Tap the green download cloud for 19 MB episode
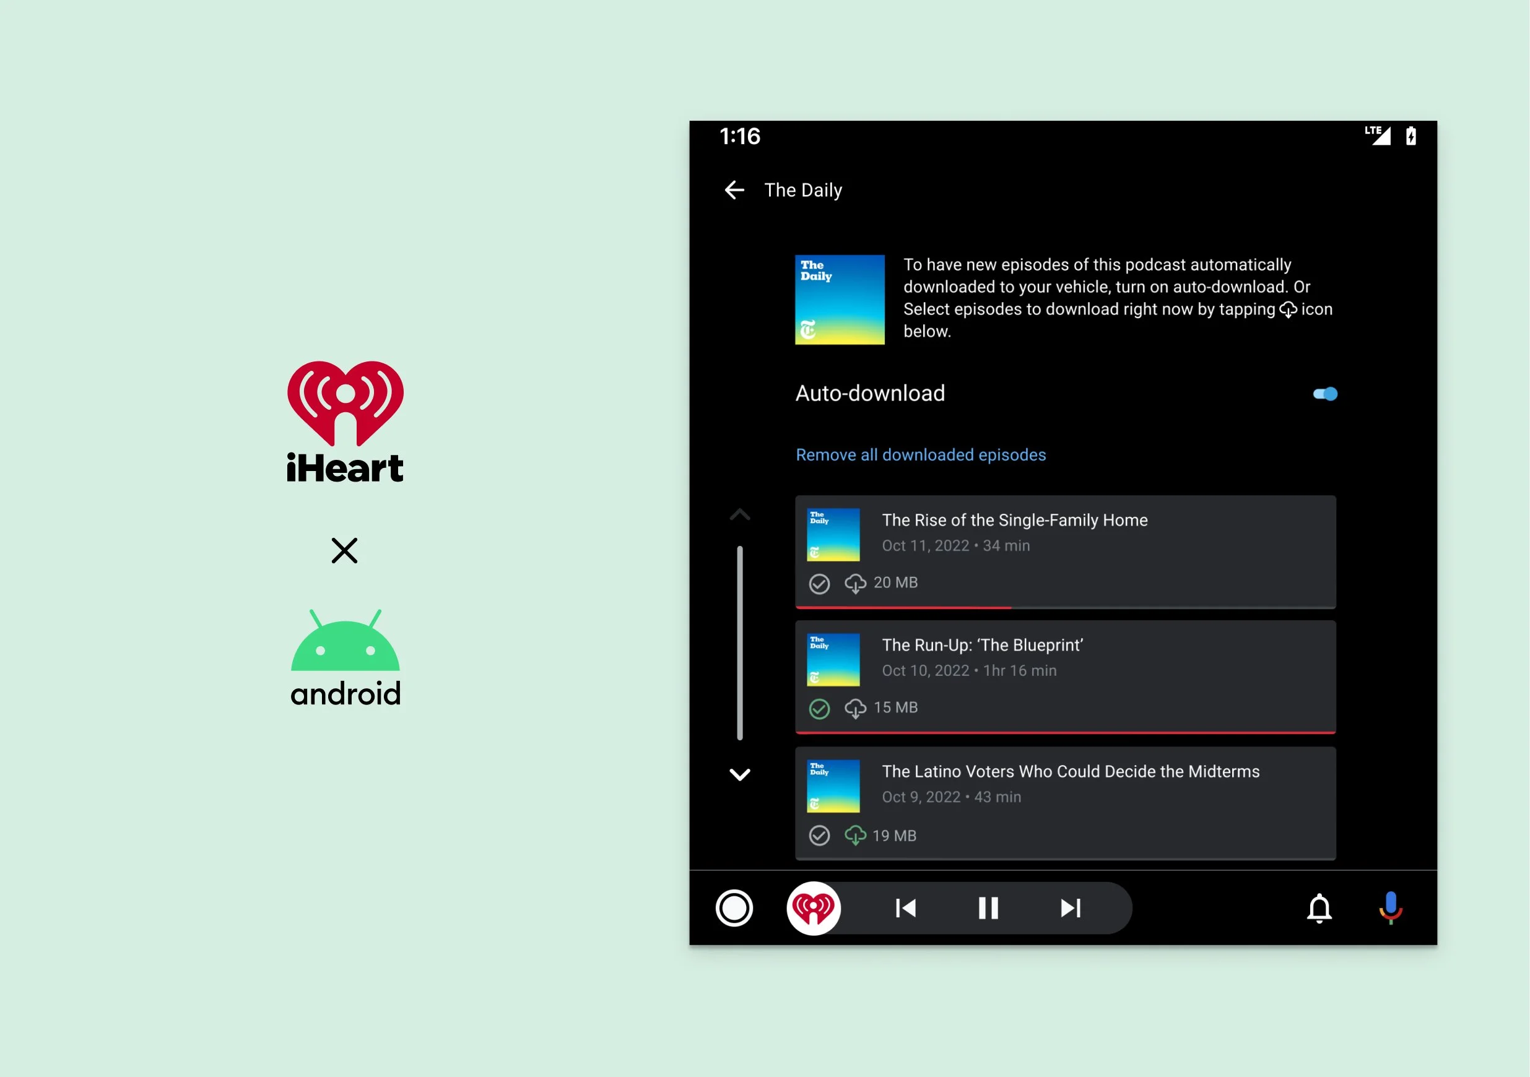 coord(855,835)
